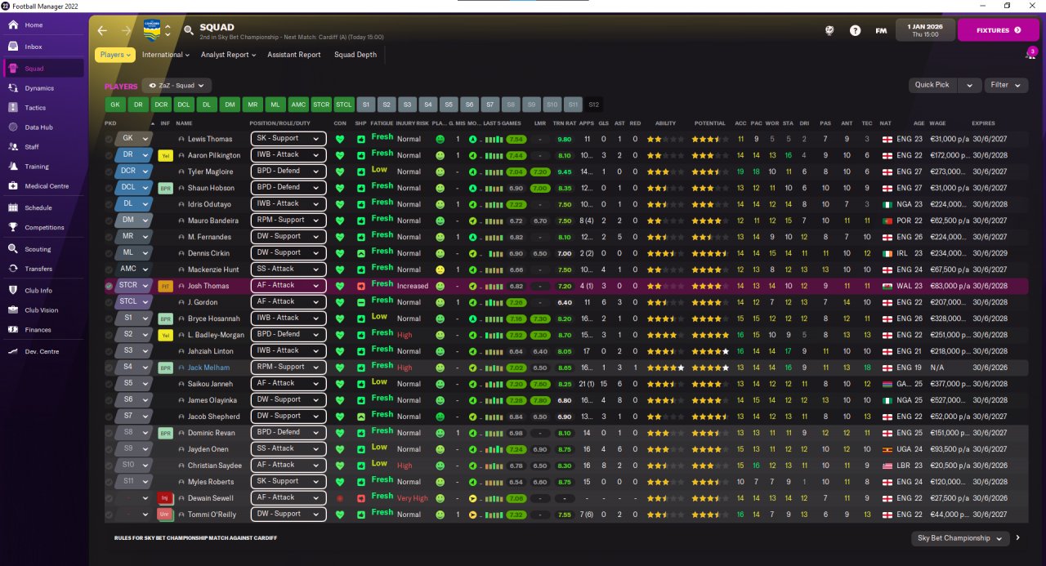Go back with the left arrow
Screen dimensions: 1046x566
102,30
